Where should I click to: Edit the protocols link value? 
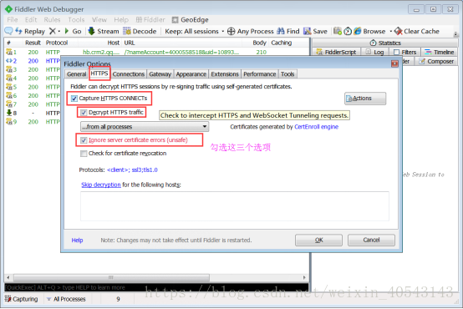[132, 170]
